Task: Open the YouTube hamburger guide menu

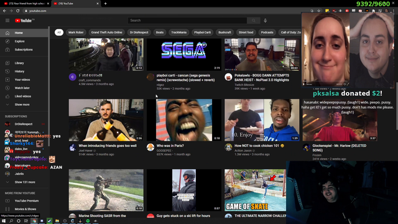Action: (x=7, y=21)
